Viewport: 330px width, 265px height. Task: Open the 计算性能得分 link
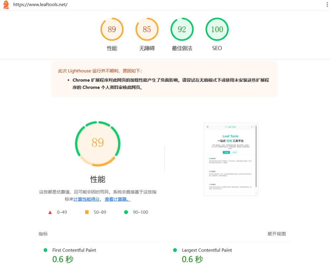(86, 199)
